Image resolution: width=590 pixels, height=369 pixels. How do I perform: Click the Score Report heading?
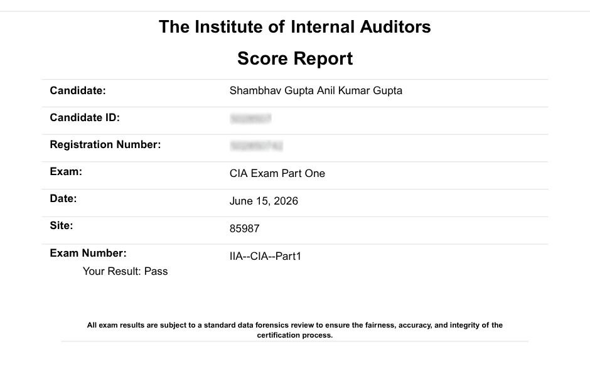295,59
